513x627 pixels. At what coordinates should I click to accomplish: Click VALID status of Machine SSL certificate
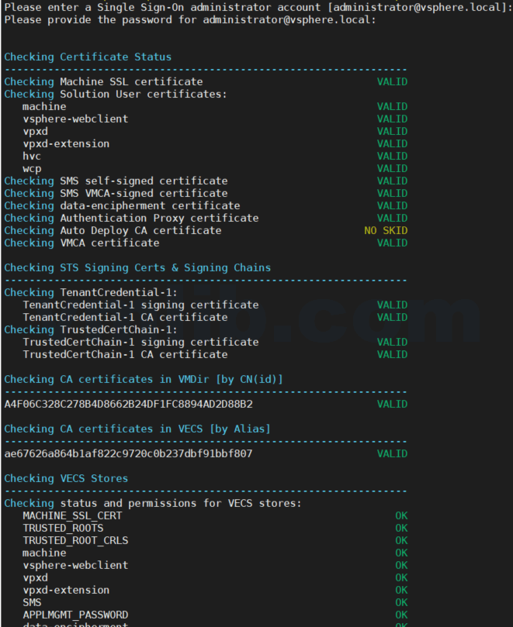392,81
